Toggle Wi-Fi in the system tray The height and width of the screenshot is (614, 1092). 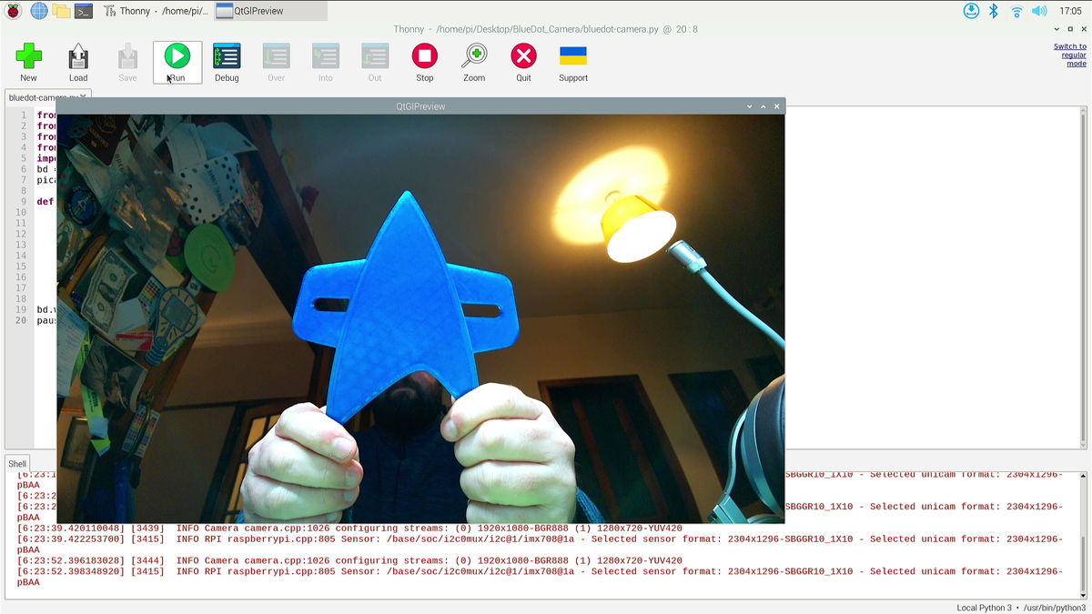(1016, 11)
